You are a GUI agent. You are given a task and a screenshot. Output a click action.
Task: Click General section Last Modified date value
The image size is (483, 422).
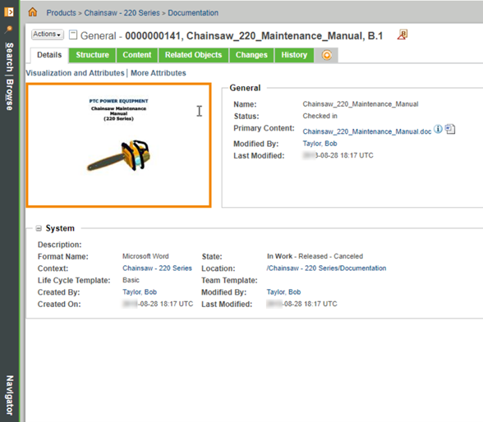pyautogui.click(x=338, y=155)
